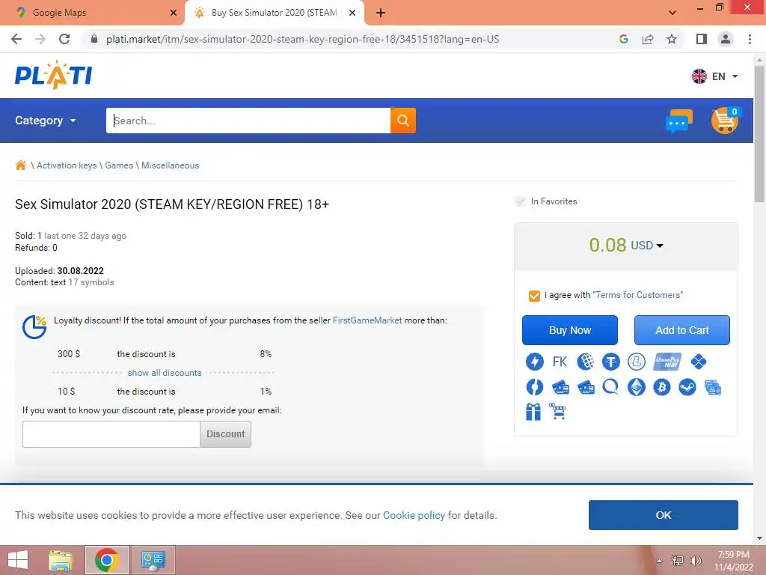Open the USD currency dropdown

[x=647, y=245]
